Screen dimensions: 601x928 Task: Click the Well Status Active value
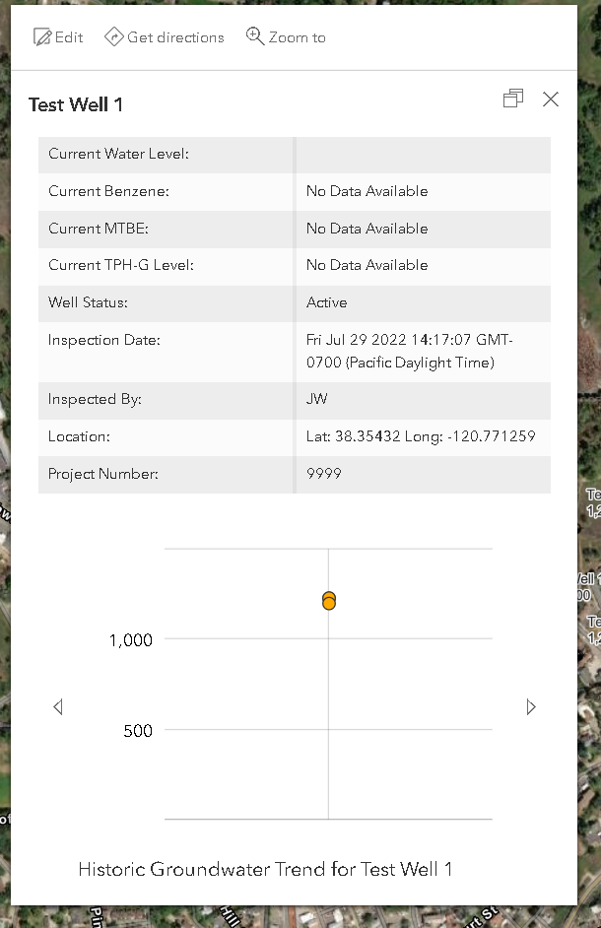(325, 302)
